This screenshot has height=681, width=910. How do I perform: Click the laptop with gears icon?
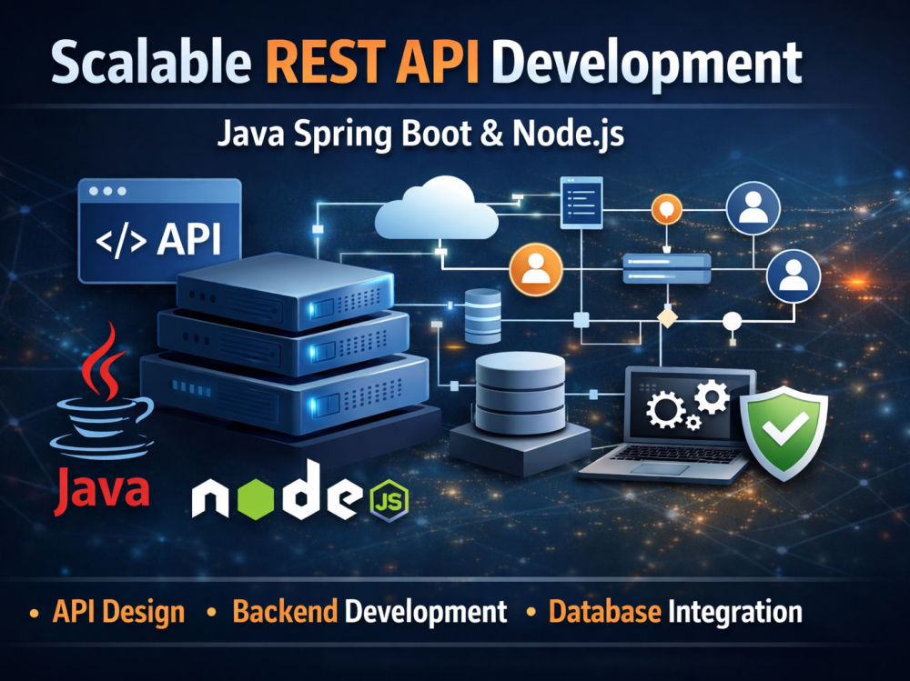[667, 425]
